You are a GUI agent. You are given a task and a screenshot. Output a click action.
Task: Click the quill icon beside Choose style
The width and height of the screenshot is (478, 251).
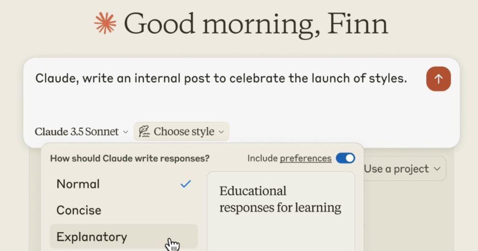pos(144,132)
